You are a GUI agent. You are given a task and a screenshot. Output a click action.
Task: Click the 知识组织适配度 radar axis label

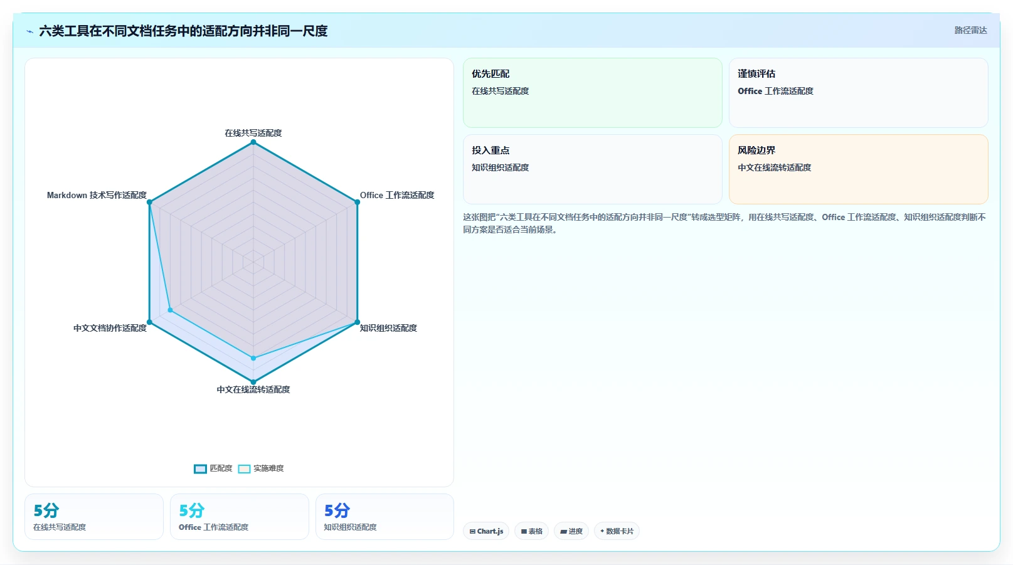pos(388,328)
